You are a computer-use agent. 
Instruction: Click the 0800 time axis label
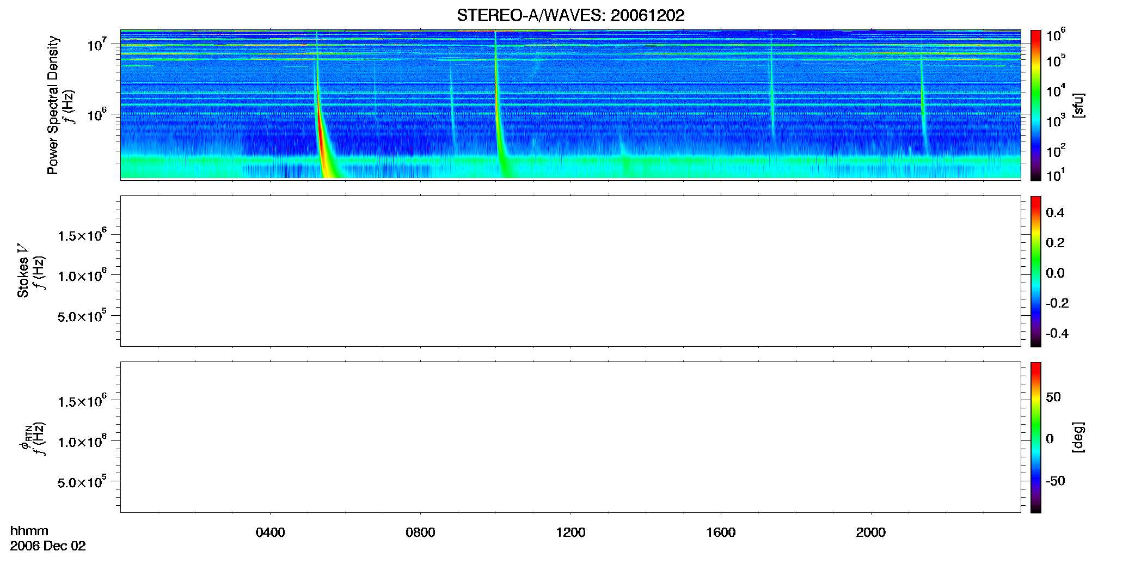[420, 532]
